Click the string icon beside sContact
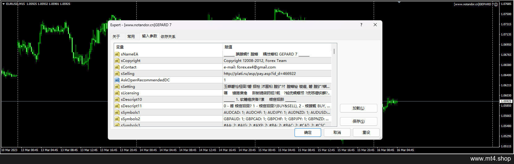 (x=117, y=67)
